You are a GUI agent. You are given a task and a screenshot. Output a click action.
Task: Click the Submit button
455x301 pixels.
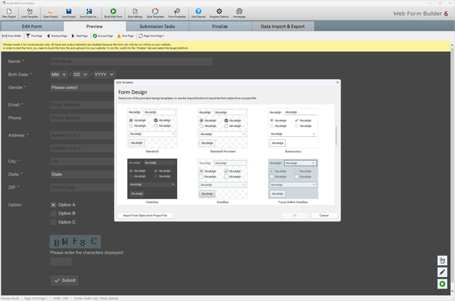coord(65,280)
